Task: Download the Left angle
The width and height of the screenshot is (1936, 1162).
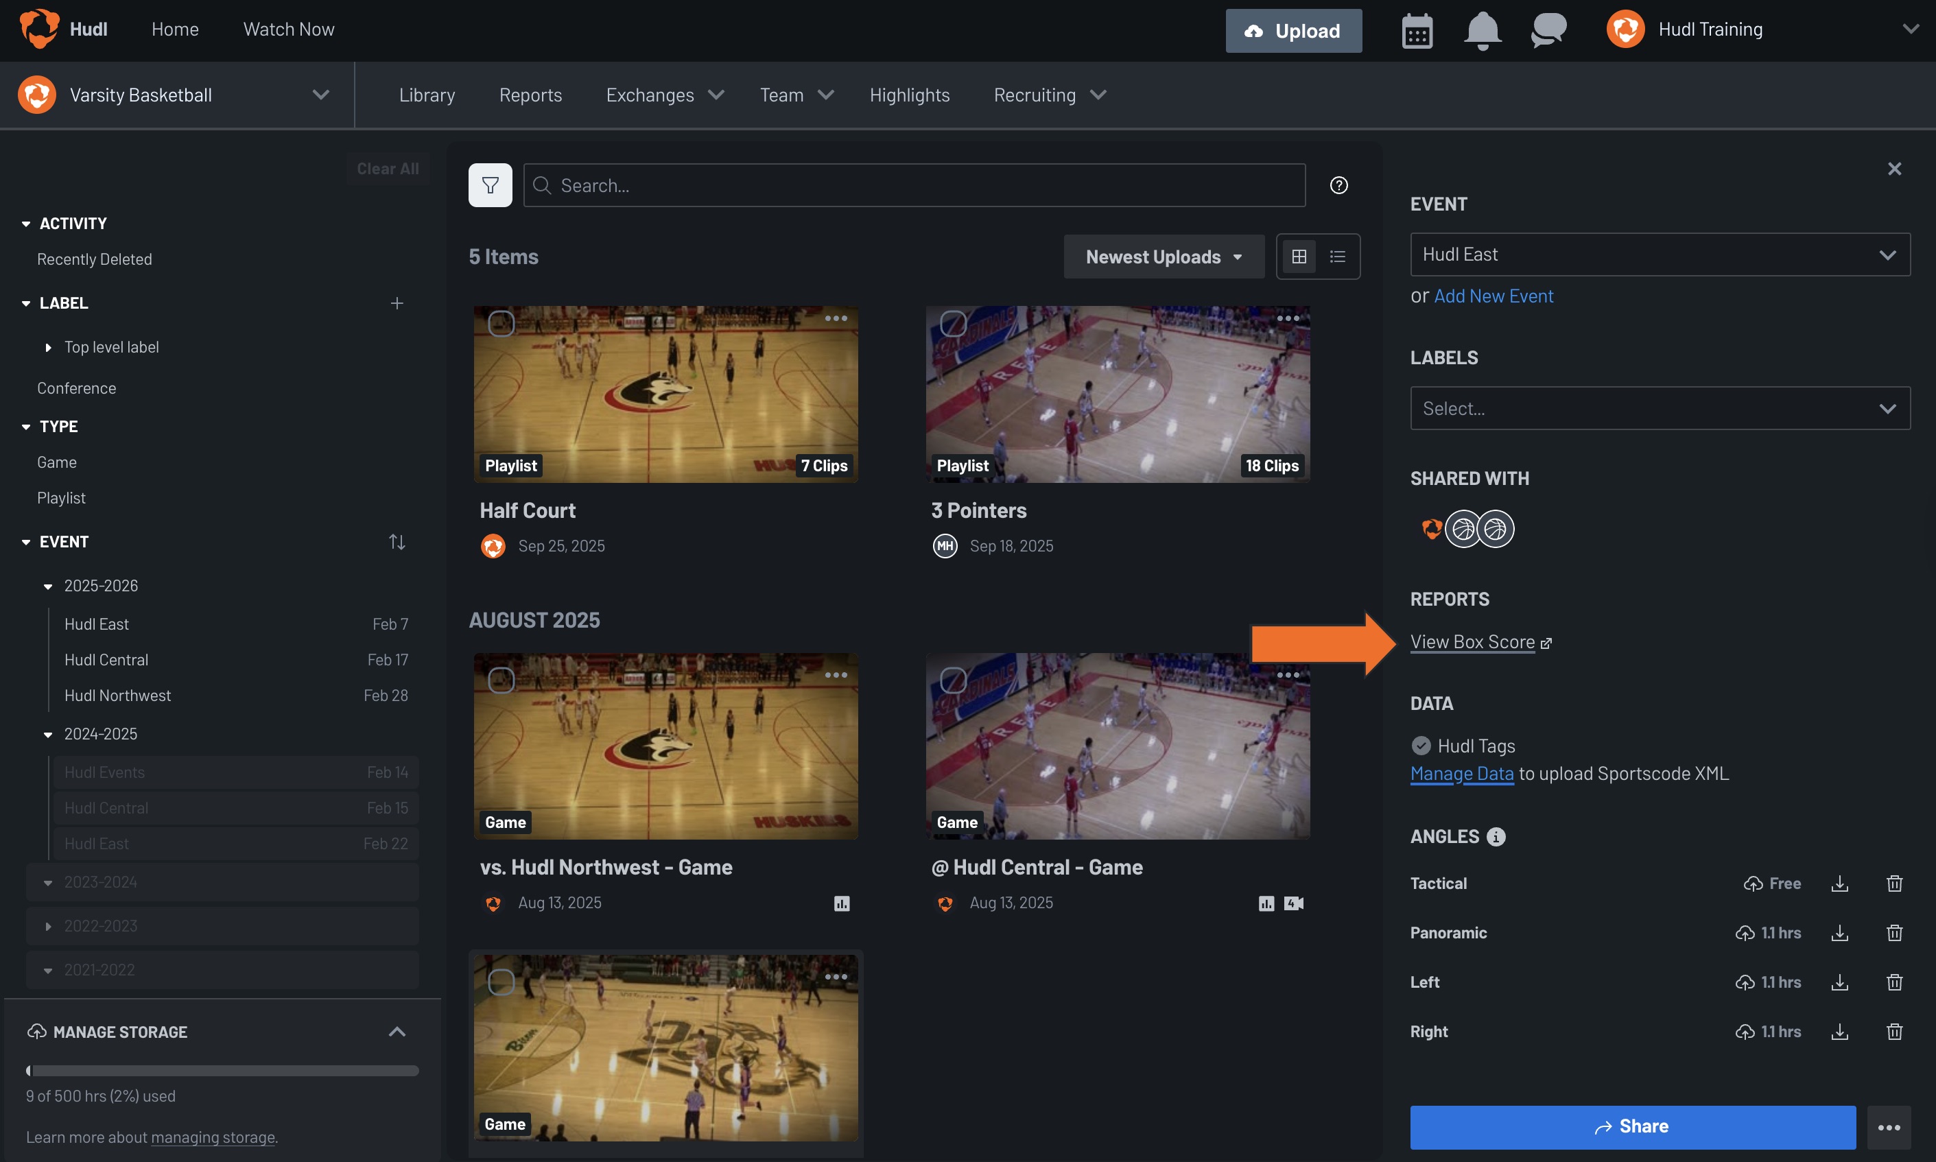Action: (x=1840, y=983)
